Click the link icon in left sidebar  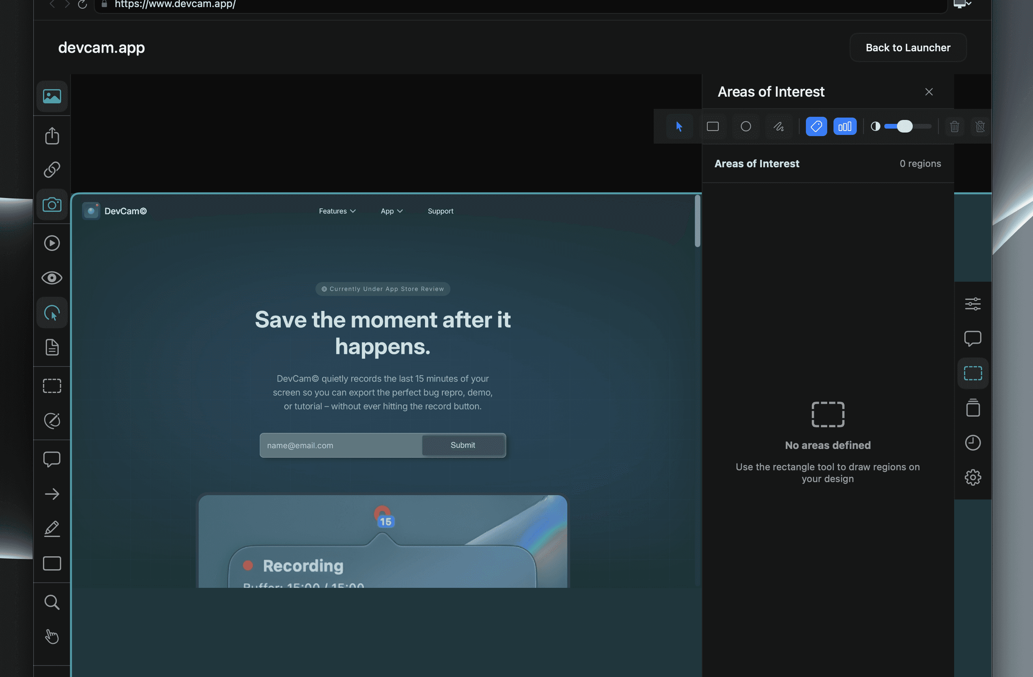52,169
